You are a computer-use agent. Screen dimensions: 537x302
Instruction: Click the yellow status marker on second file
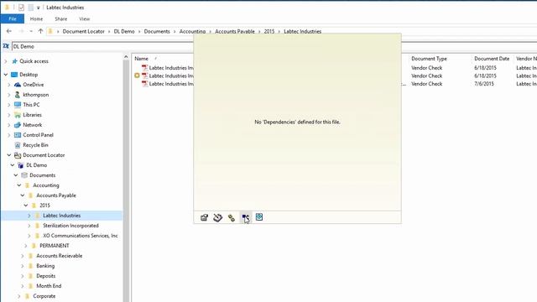(x=137, y=75)
